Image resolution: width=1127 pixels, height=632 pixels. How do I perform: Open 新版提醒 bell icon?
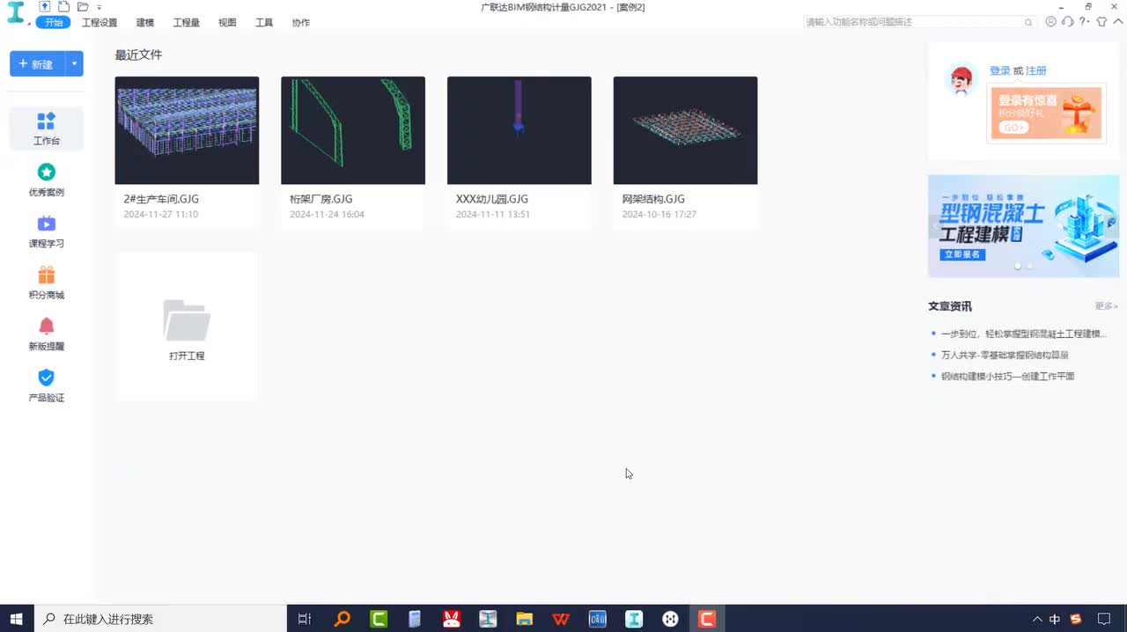tap(47, 327)
